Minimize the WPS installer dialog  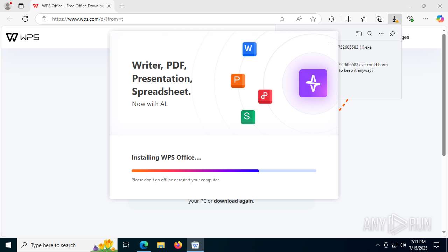click(330, 42)
